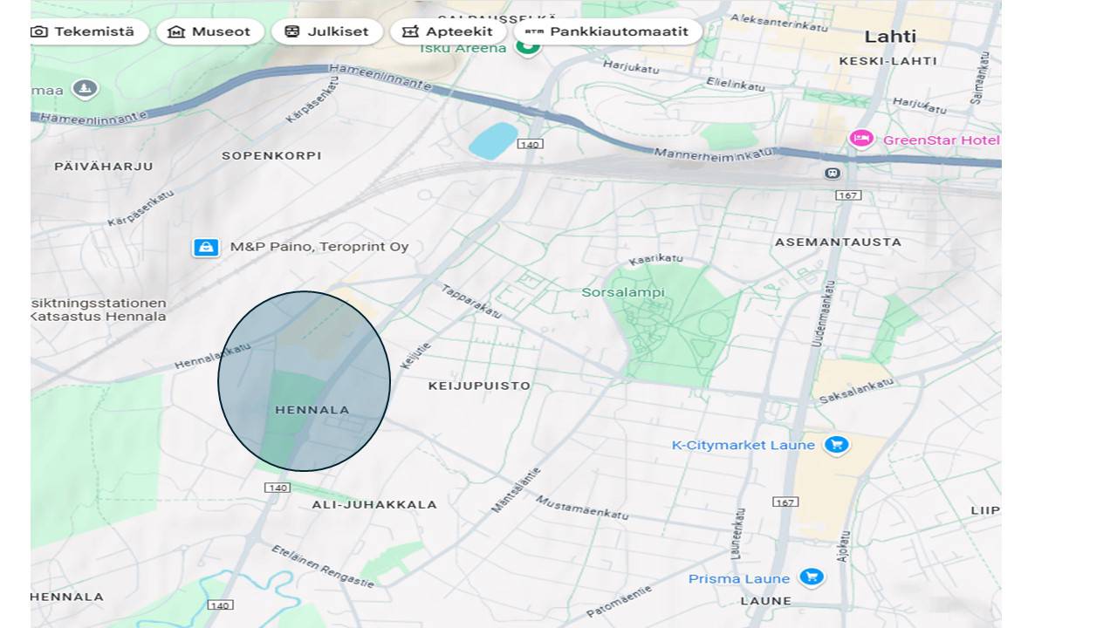The image size is (1117, 628).
Task: Click the KEIJUPUISTO neighborhood label
Action: tap(479, 386)
